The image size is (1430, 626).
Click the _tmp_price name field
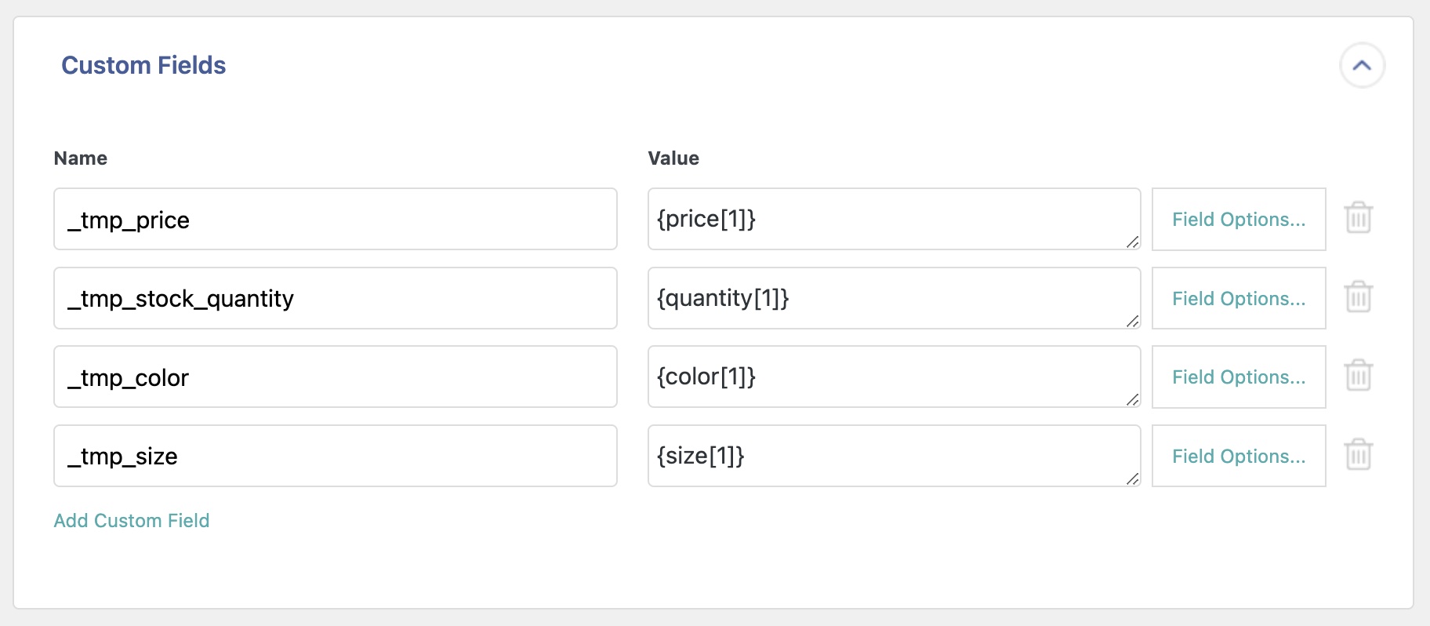(x=335, y=219)
